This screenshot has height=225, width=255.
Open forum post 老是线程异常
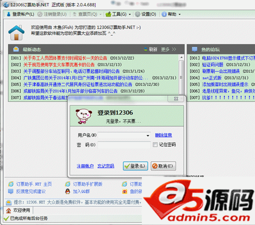pyautogui.click(x=228, y=91)
